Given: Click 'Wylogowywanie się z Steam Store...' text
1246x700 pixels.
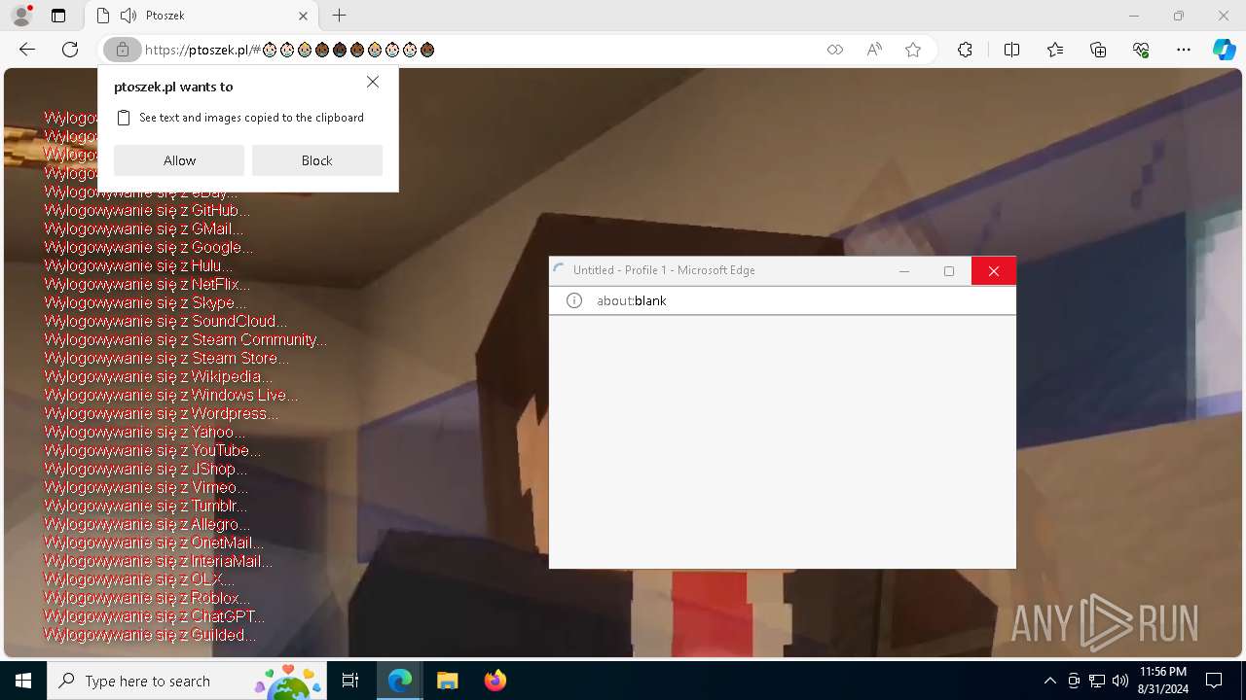Looking at the screenshot, I should [166, 359].
